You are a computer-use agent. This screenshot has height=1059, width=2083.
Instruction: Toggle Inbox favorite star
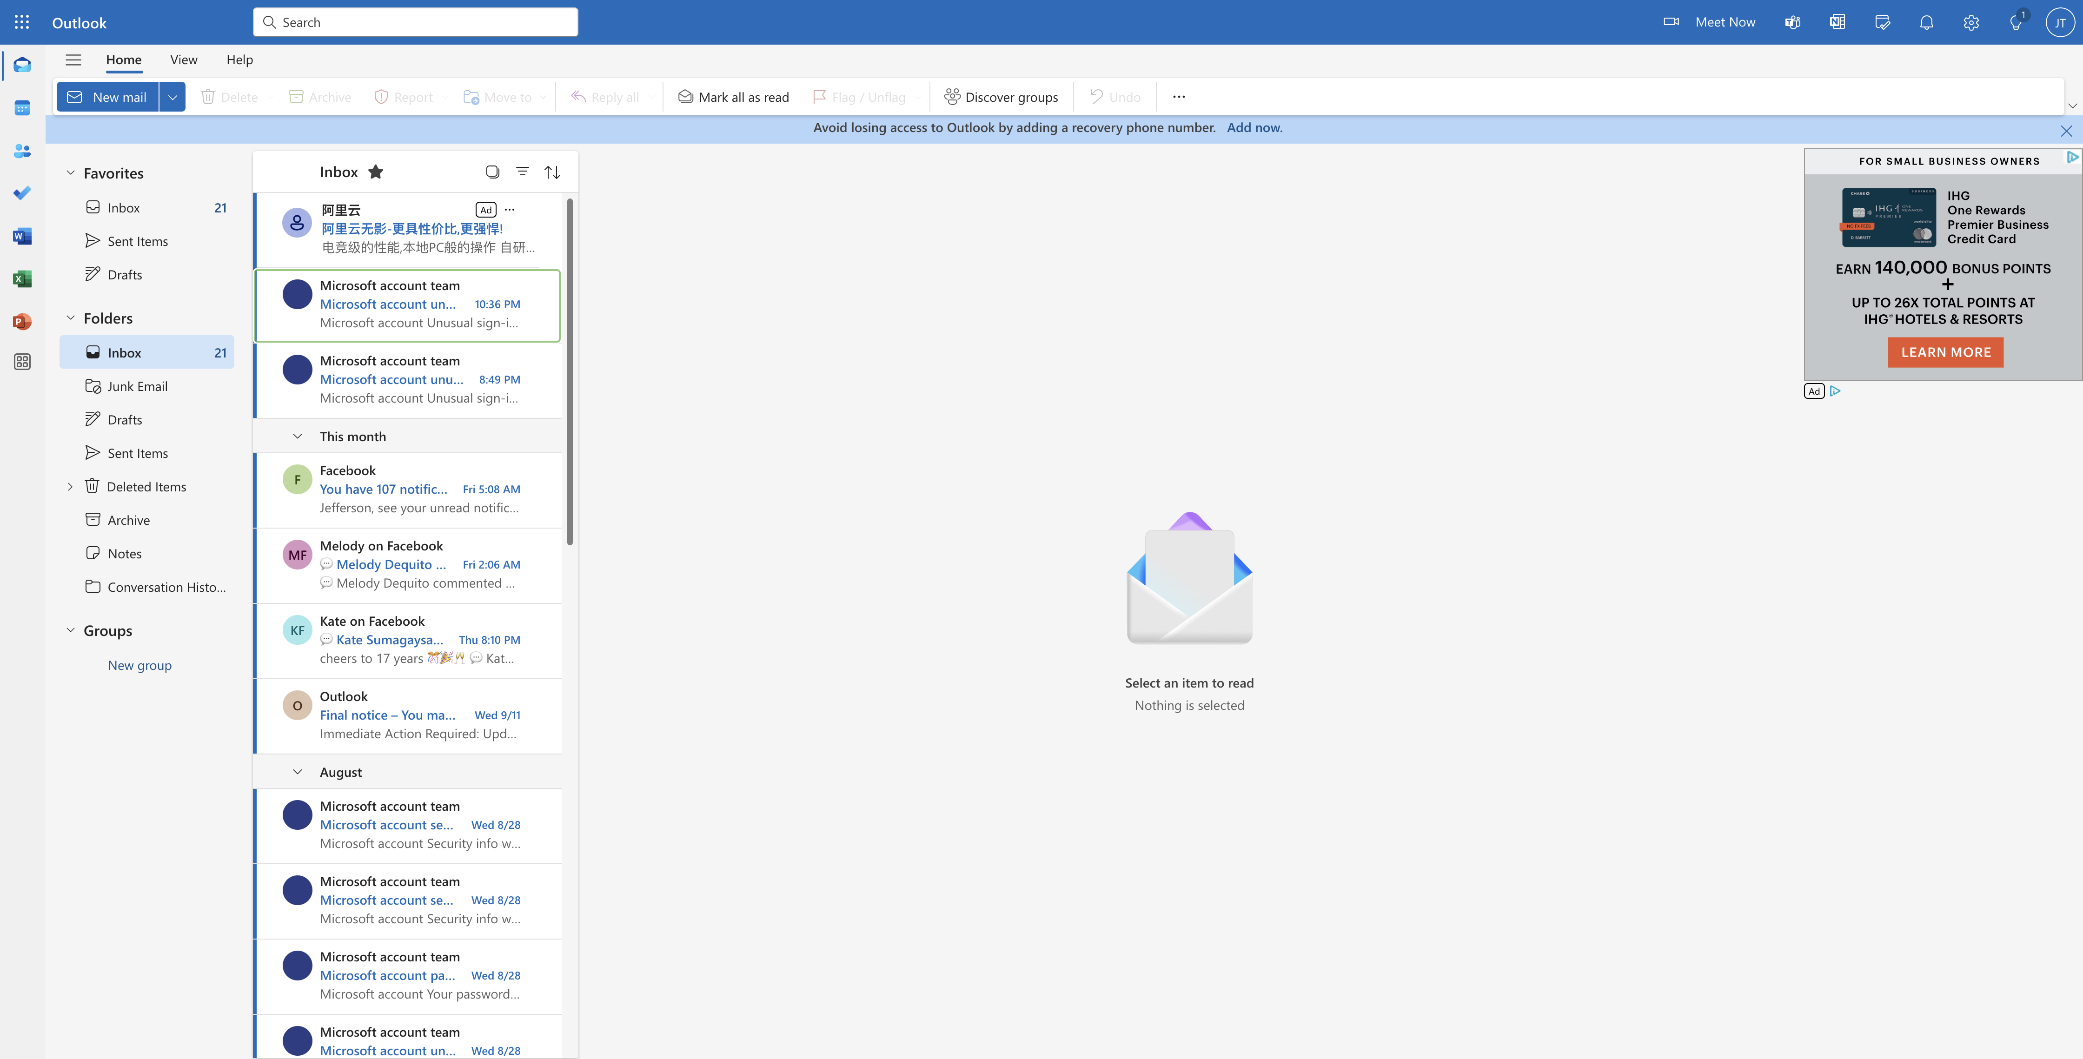375,172
